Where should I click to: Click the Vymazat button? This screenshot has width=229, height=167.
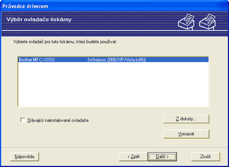click(x=186, y=134)
